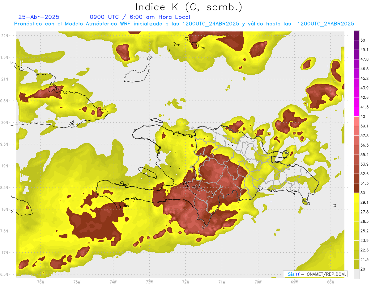This screenshot has width=371, height=286.
Task: Click the "42.6" color scale label
Action: click(x=365, y=97)
